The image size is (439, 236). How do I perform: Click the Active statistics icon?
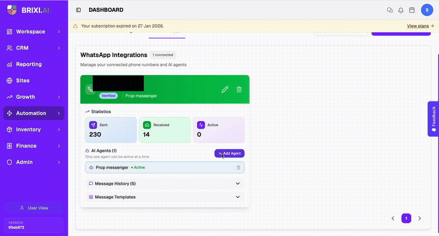[x=201, y=125]
